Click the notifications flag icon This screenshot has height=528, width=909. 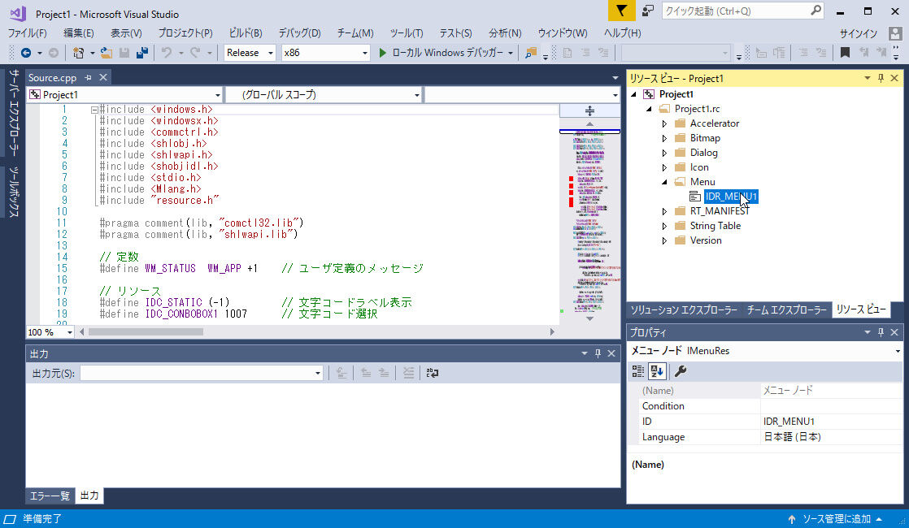click(x=621, y=11)
